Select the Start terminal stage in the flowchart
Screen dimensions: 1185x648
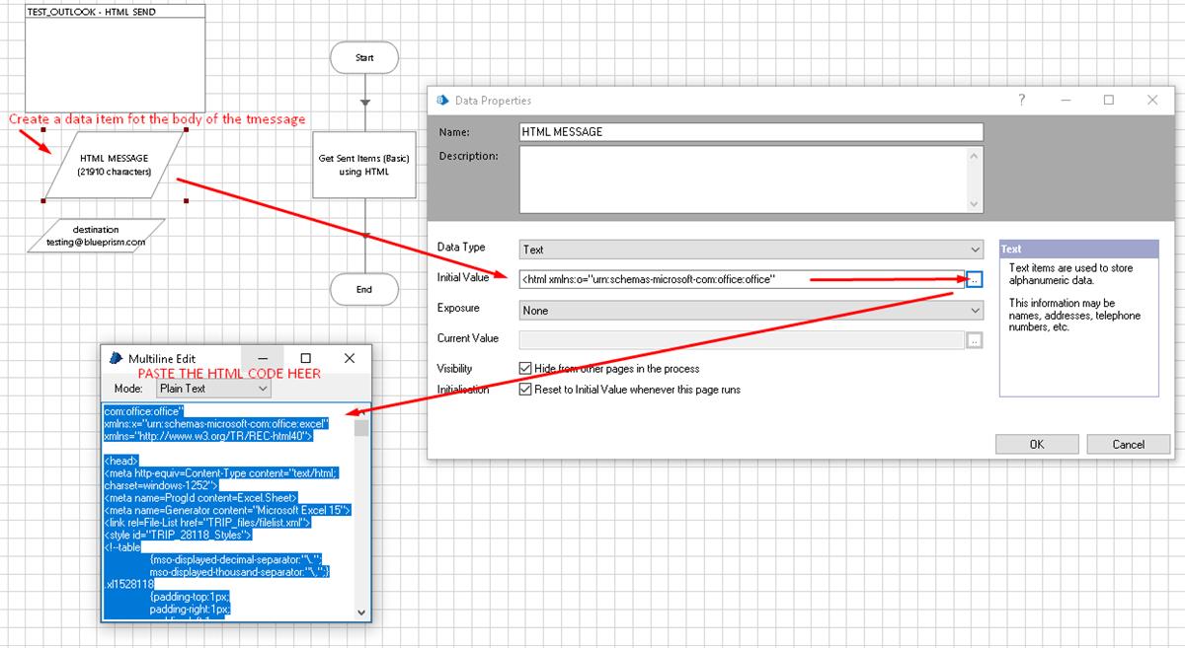363,57
